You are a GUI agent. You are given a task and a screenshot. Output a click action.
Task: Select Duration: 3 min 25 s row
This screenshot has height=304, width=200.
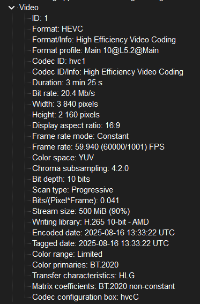[67, 83]
